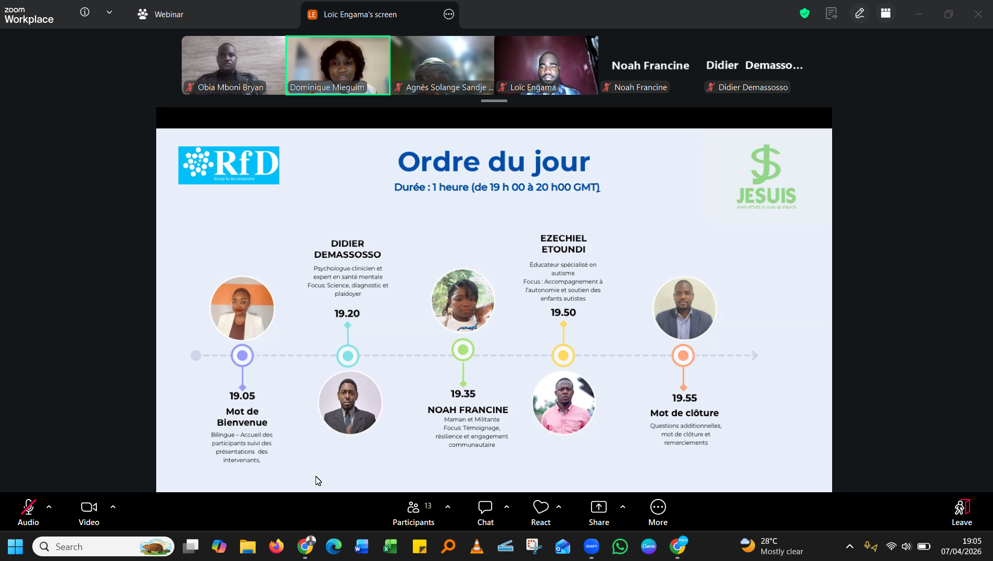Open Loïc Engama's screen options menu
The image size is (993, 561).
449,14
